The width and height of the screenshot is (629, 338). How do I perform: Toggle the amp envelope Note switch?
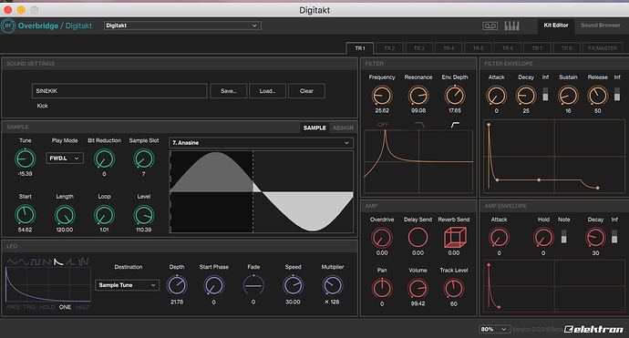pos(563,237)
